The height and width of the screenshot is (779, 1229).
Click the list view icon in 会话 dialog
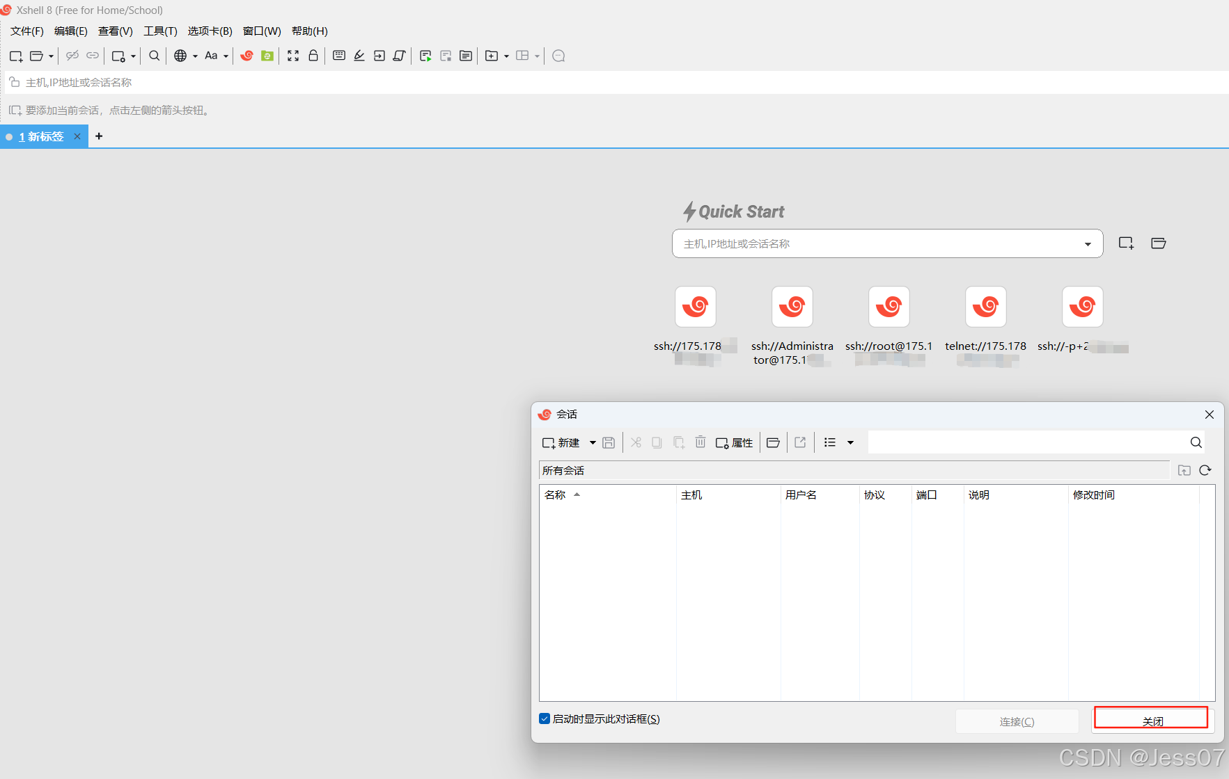click(830, 442)
